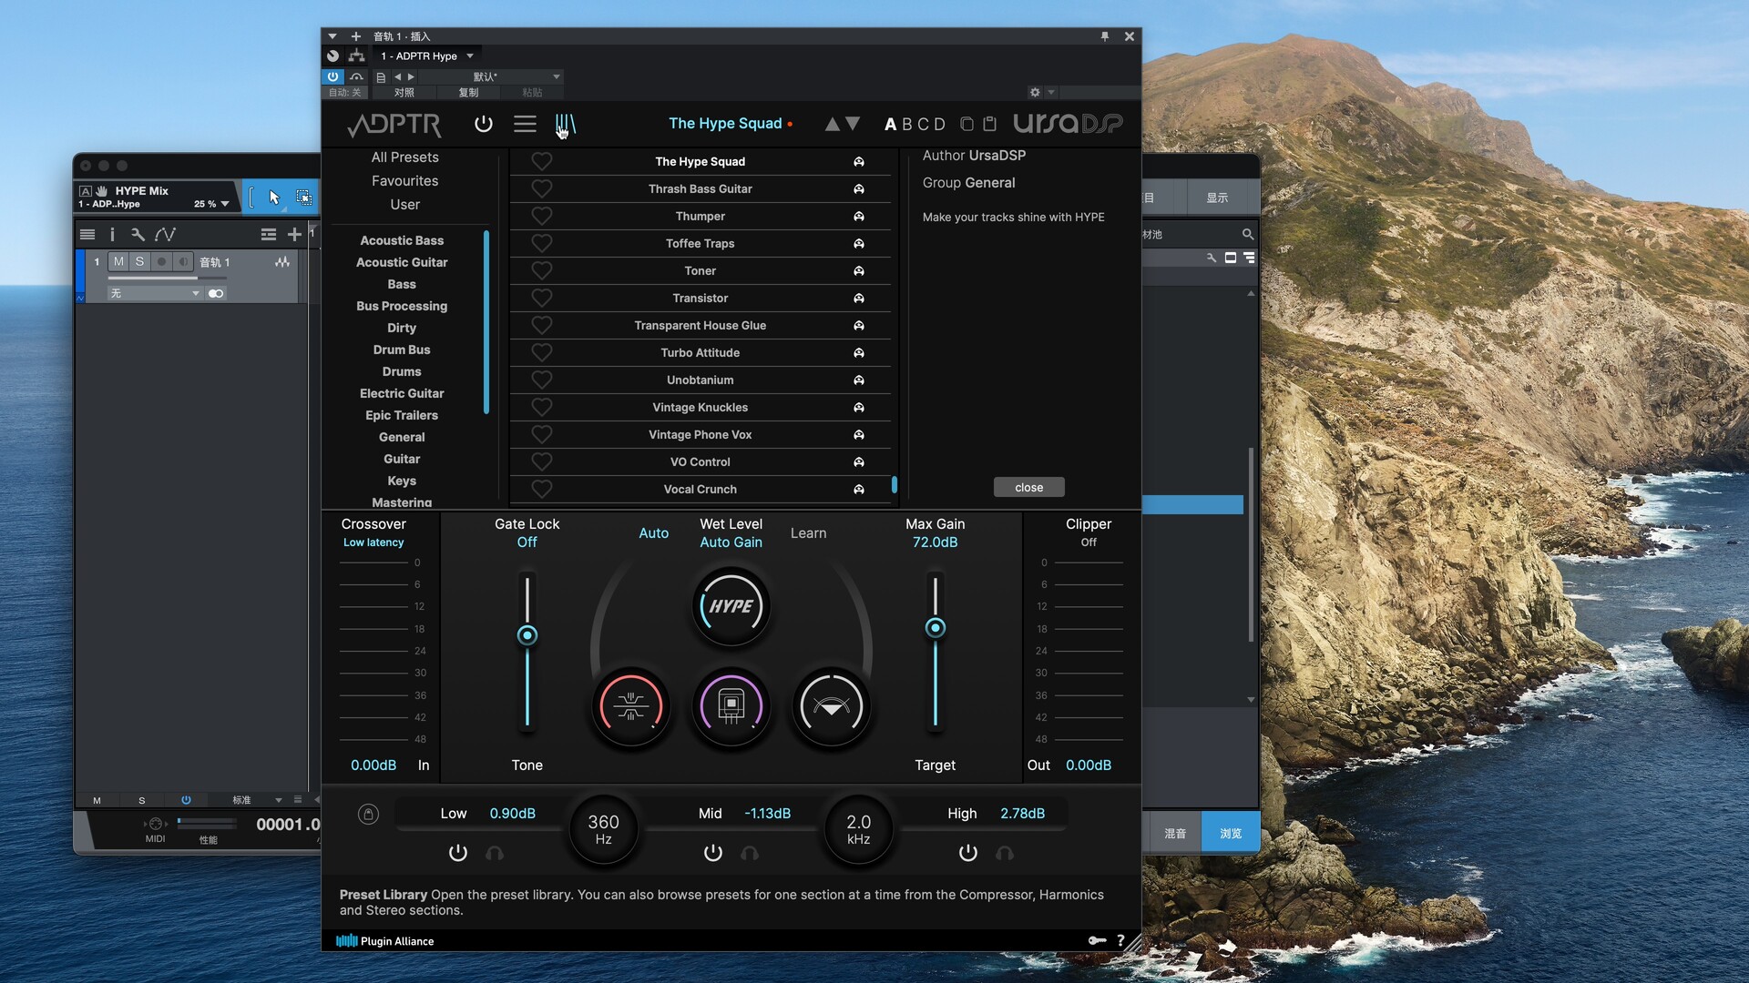Click the track 1 volume slider
Image resolution: width=1749 pixels, height=983 pixels.
166,278
